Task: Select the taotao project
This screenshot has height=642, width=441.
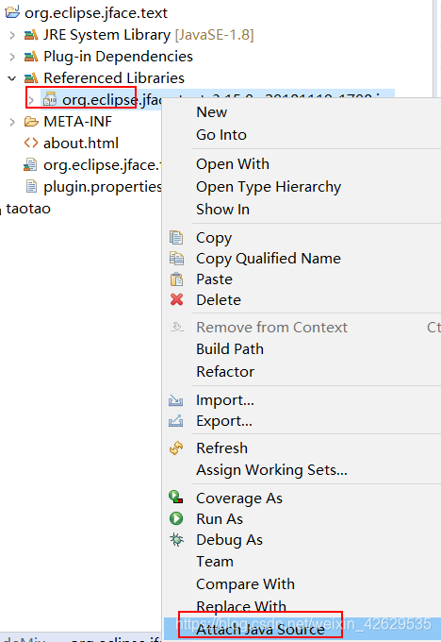Action: coord(28,209)
